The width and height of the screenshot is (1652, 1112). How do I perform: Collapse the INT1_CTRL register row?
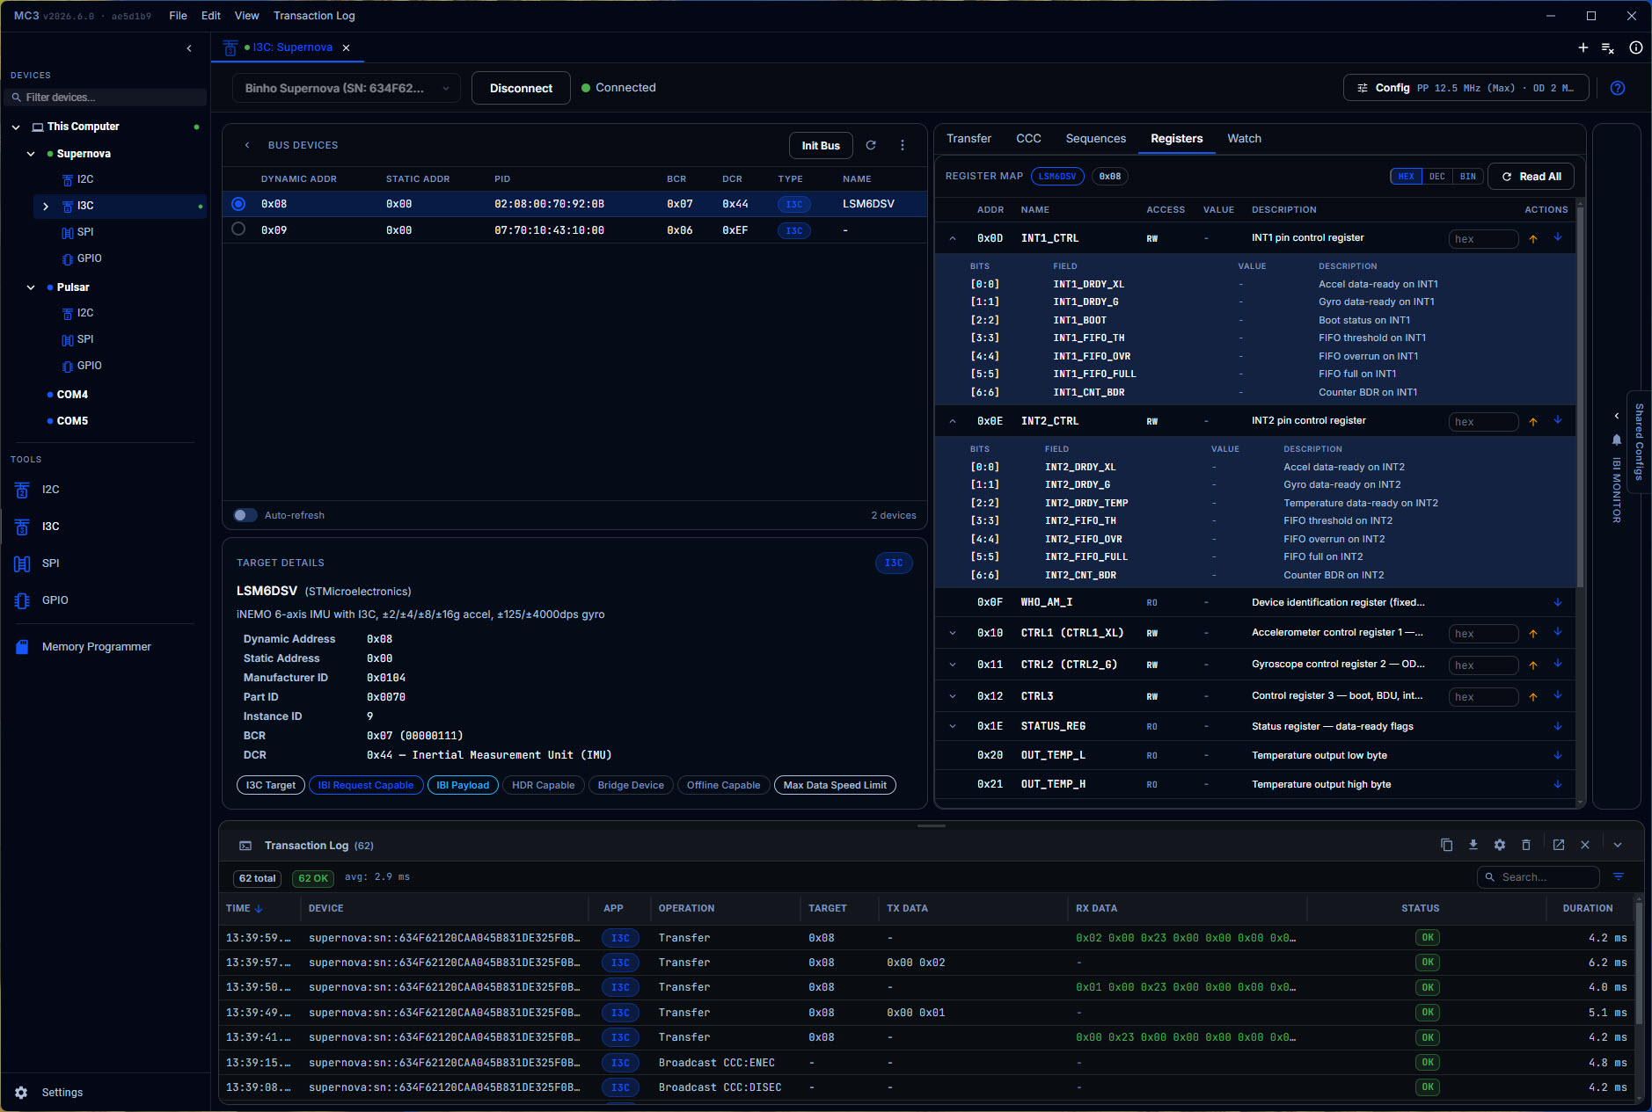953,238
